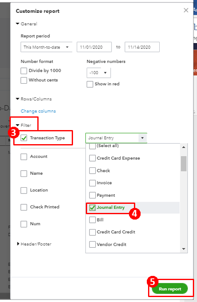The height and width of the screenshot is (302, 197).
Task: Collapse the General section triangle
Action: (17, 24)
